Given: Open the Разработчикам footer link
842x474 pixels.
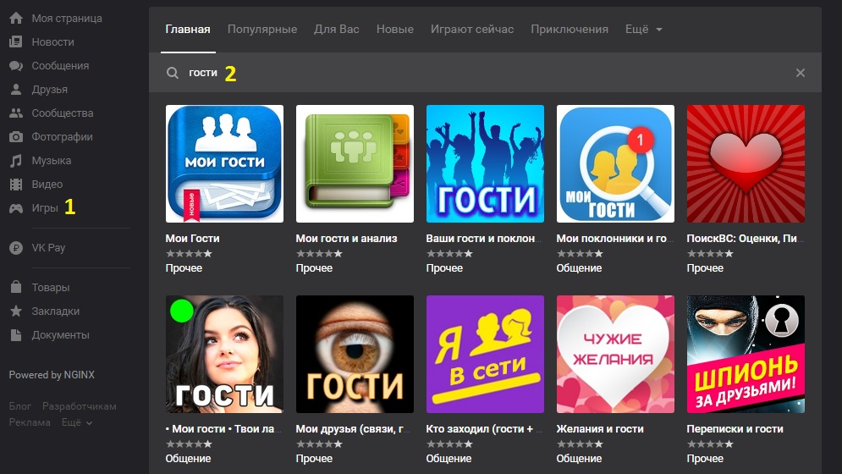Looking at the screenshot, I should [80, 406].
